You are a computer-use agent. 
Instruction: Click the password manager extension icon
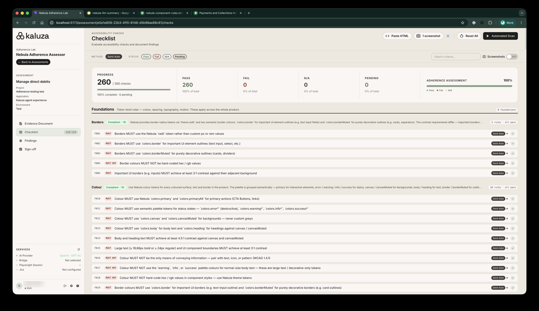474,23
